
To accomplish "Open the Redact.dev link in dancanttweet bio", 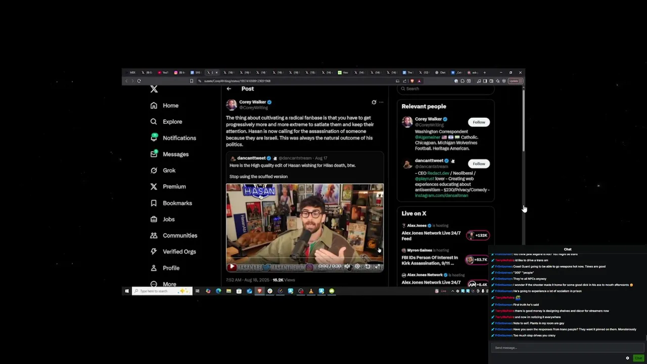I will click(x=438, y=173).
